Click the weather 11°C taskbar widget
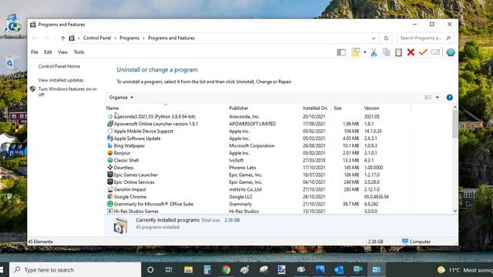Viewport: 493px width, 277px height. [465, 270]
